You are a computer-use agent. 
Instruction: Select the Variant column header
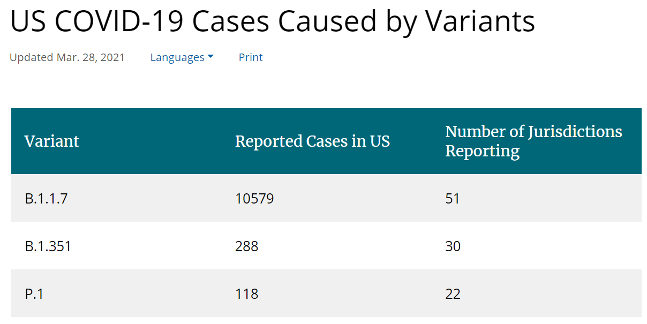tap(52, 141)
